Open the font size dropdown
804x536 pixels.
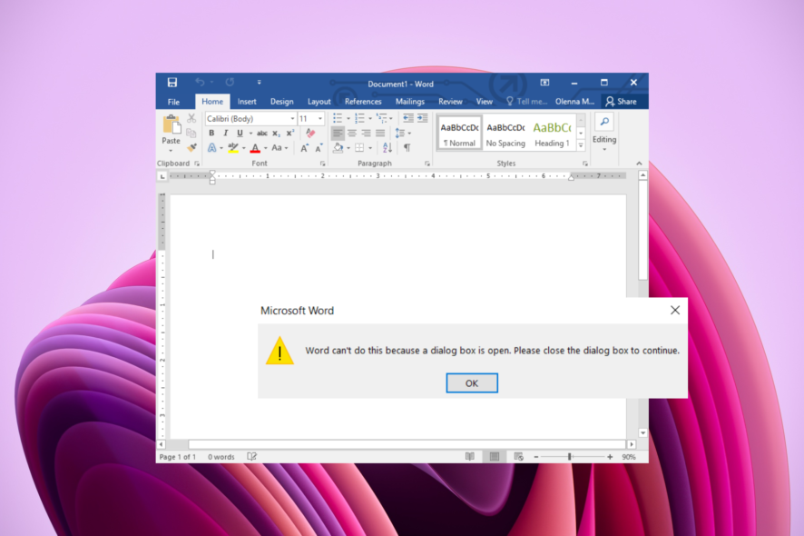click(x=320, y=119)
